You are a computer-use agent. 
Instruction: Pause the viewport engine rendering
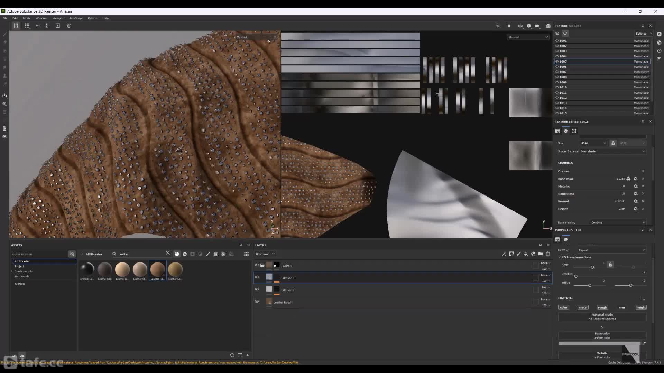coord(509,26)
